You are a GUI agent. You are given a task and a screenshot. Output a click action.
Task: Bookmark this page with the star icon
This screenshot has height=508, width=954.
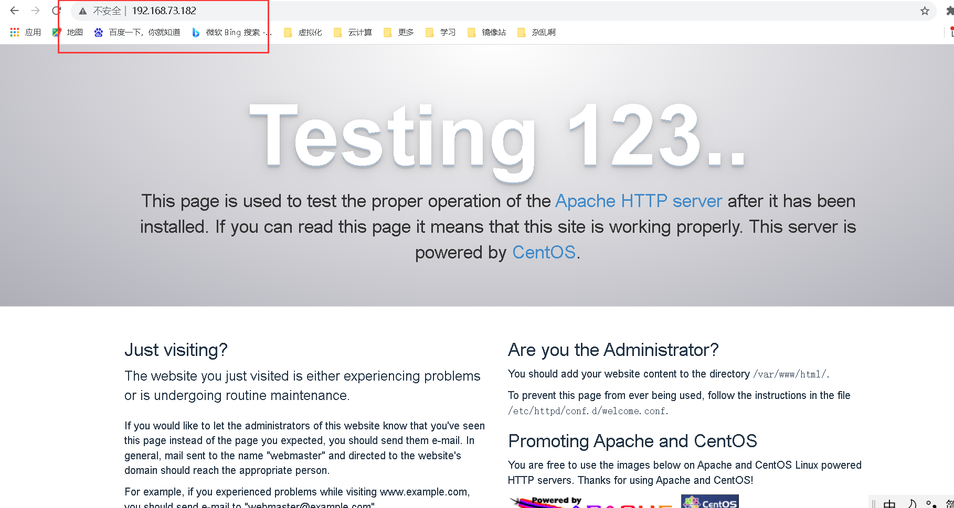925,11
